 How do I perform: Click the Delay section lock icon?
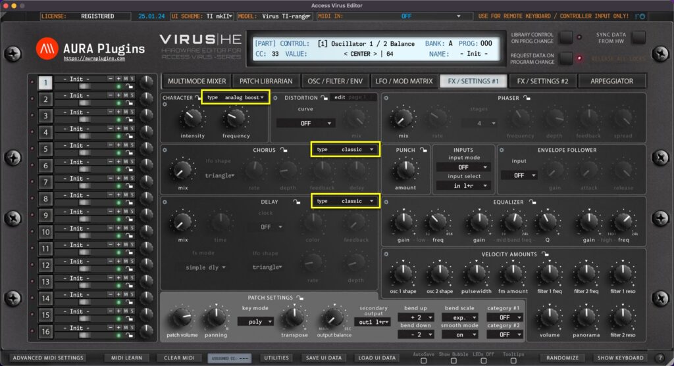pyautogui.click(x=297, y=202)
